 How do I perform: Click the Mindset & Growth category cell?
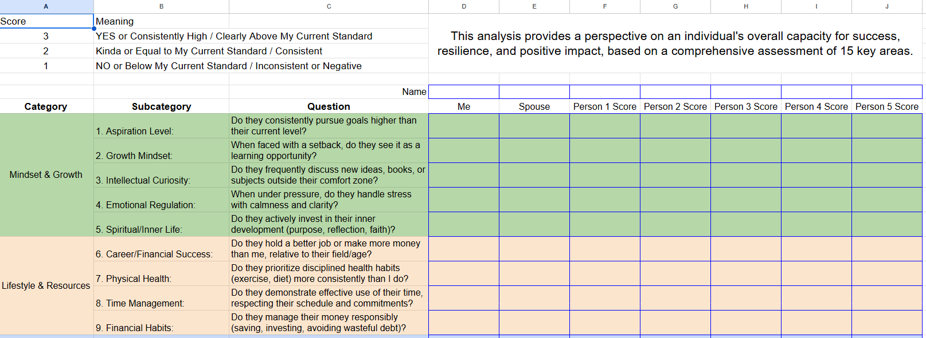click(46, 175)
